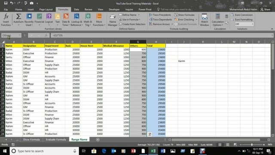Click Create from Selection
Screen dimensions: 275x155
[132, 24]
